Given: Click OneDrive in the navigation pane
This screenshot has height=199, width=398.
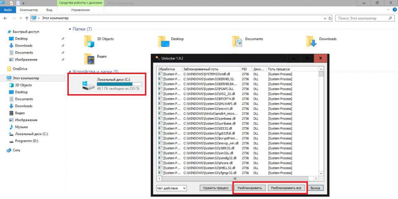Looking at the screenshot, I should 19,69.
